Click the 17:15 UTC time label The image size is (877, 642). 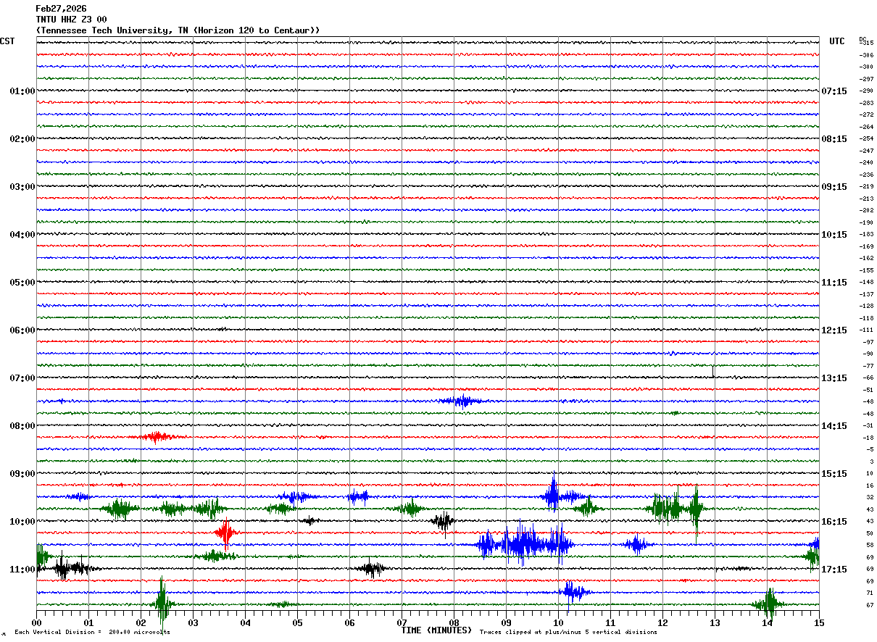point(834,570)
